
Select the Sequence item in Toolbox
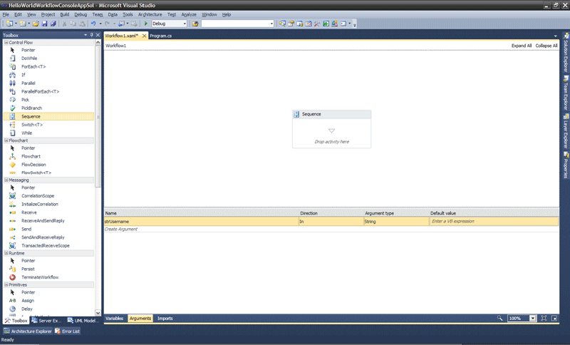coord(48,116)
